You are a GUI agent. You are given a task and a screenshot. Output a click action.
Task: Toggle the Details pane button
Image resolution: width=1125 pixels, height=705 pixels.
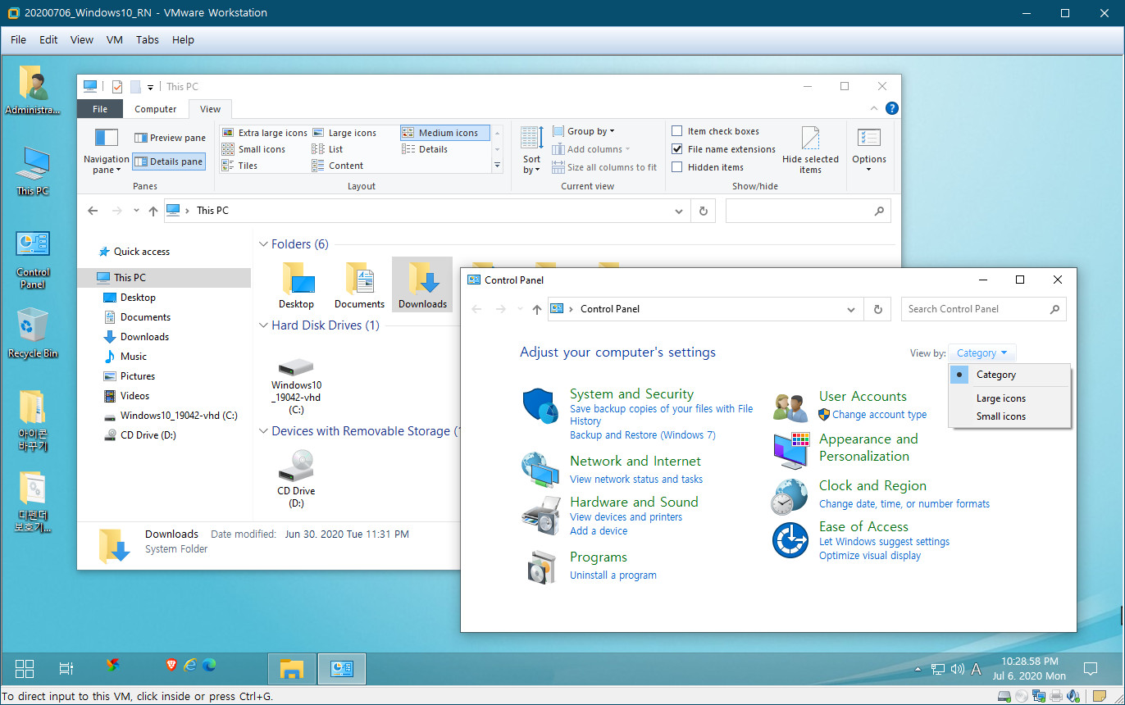coord(169,161)
